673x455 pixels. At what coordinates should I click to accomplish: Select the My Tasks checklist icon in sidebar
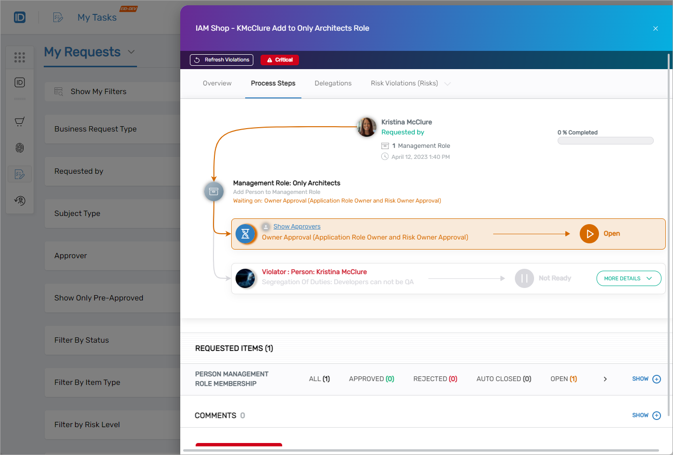19,174
